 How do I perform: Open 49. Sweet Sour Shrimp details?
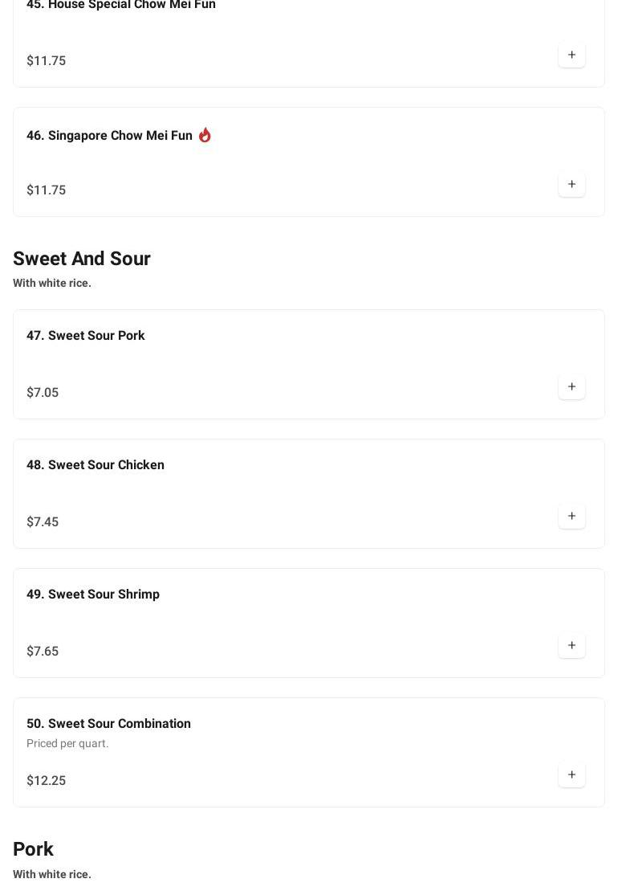pos(93,595)
